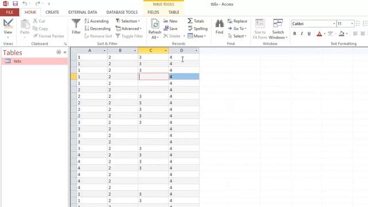Click the bulleted list icon
The width and height of the screenshot is (368, 207).
pyautogui.click(x=358, y=24)
